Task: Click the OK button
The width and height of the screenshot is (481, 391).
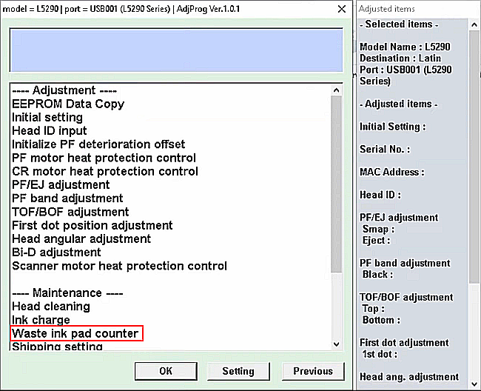Action: click(x=166, y=371)
